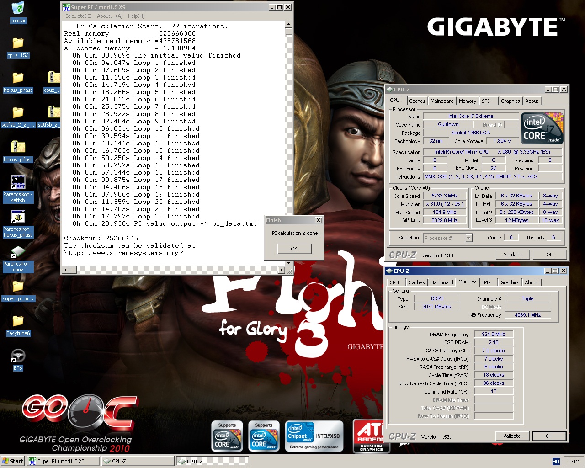The width and height of the screenshot is (585, 468).
Task: Open the Start menu
Action: (x=12, y=461)
